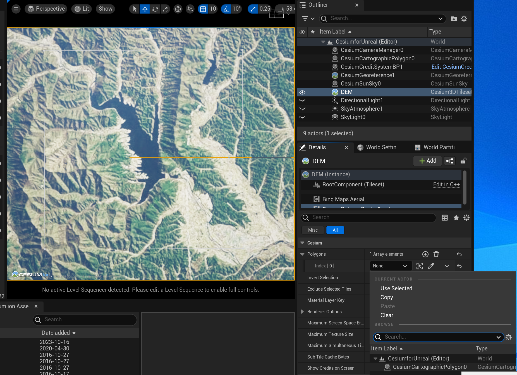The width and height of the screenshot is (517, 375).
Task: Open the Edit CesiumCreditSystemBP1 blueprint link
Action: tap(451, 67)
